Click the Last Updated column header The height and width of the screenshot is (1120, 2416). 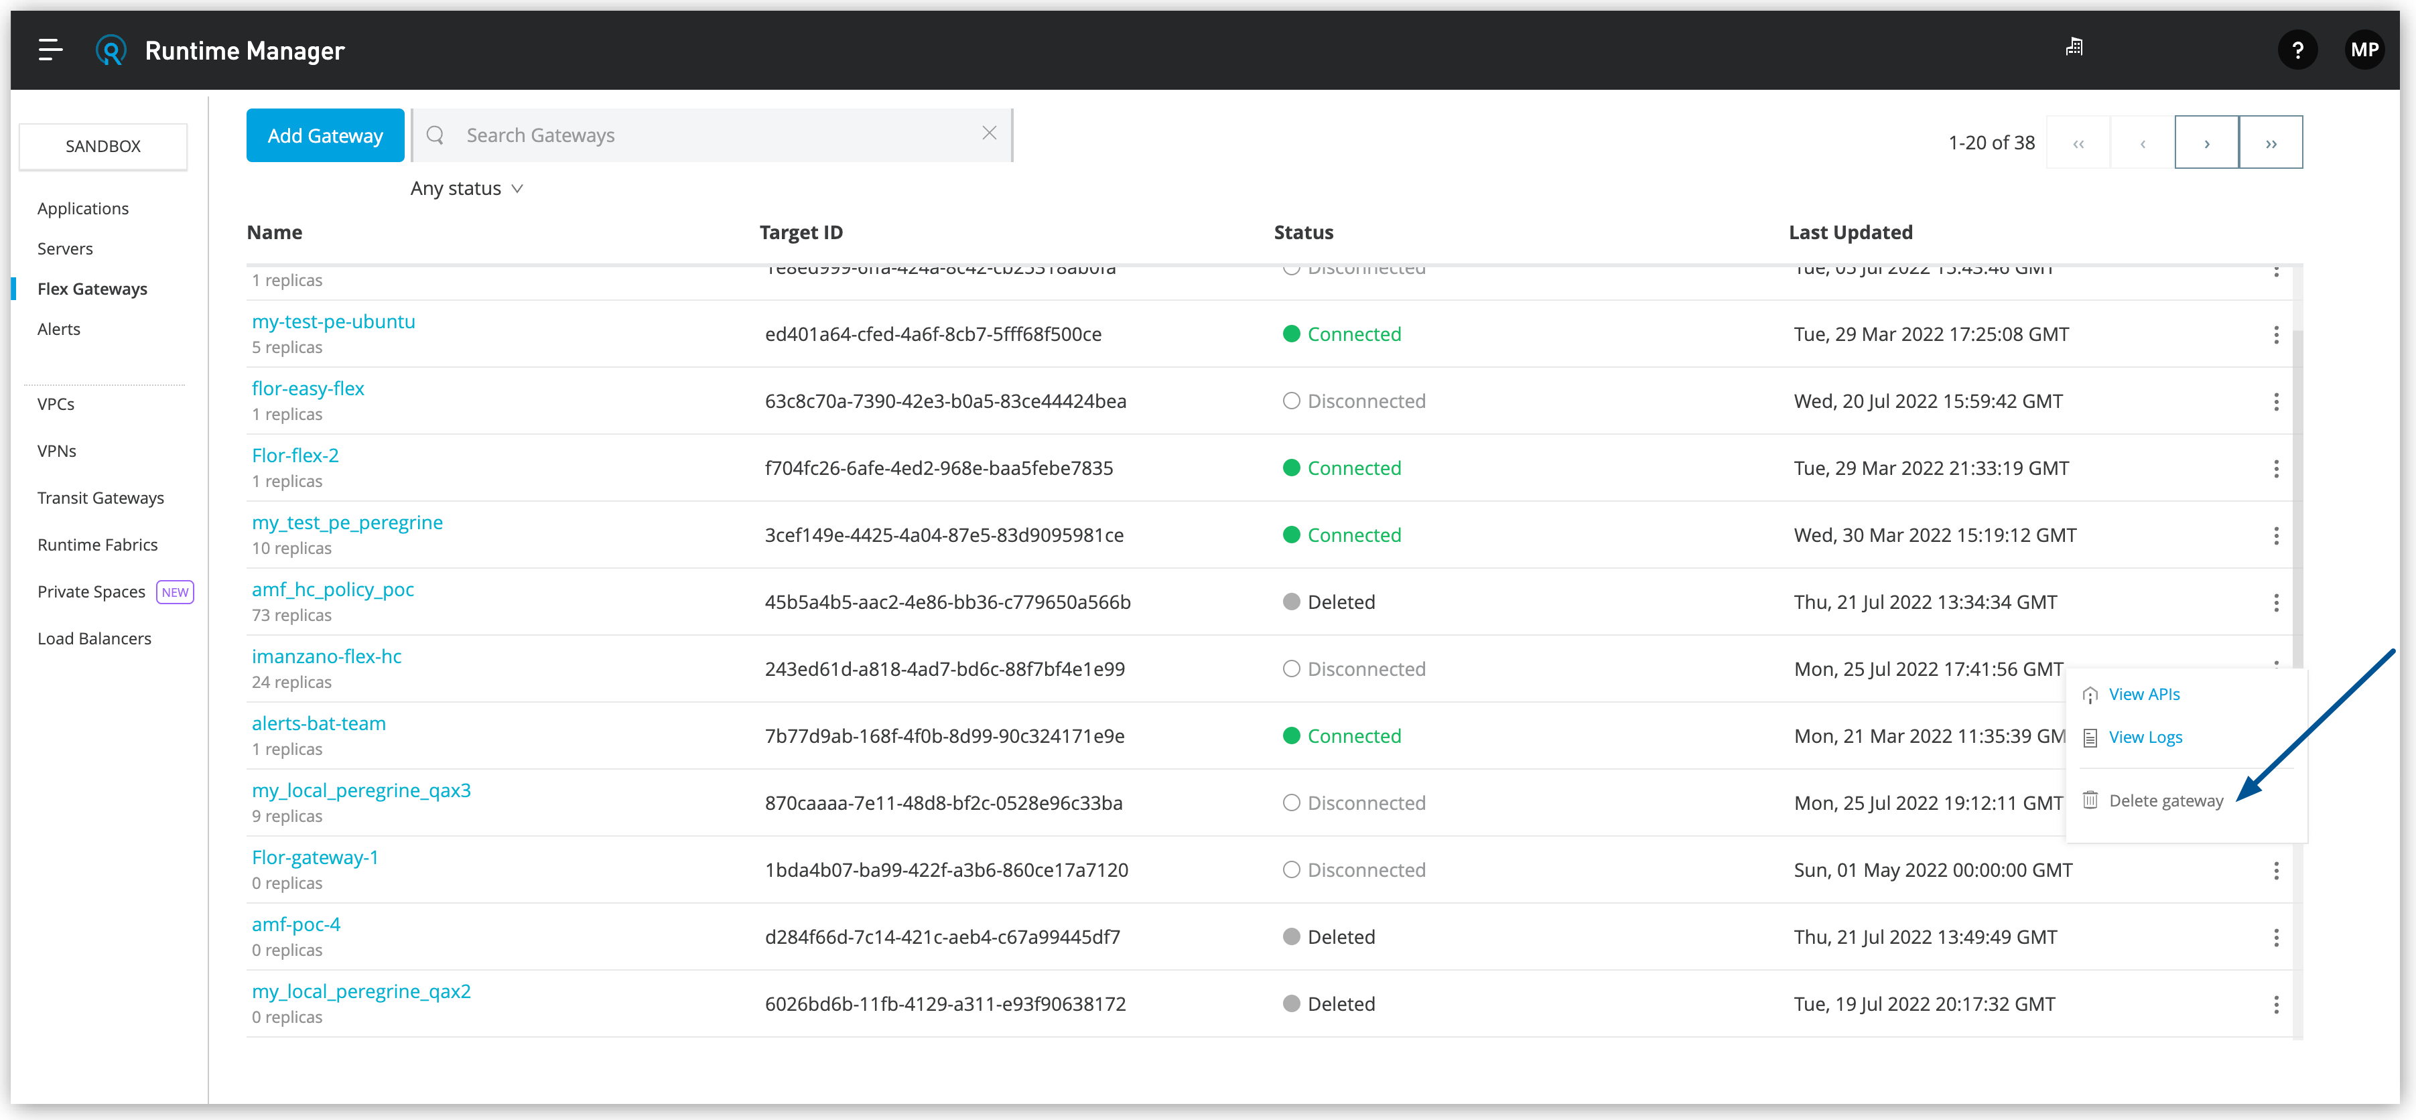pos(1849,232)
